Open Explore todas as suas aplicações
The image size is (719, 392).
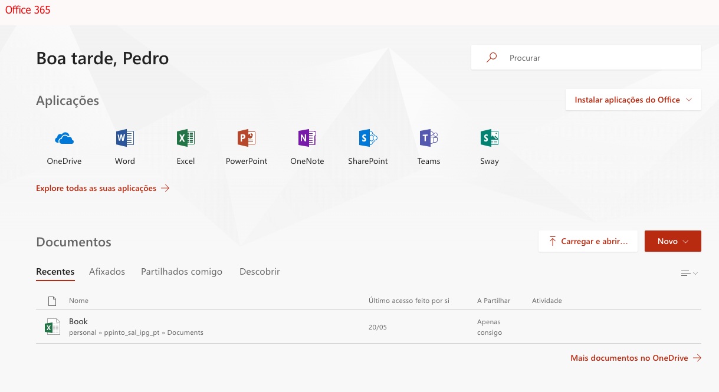96,188
